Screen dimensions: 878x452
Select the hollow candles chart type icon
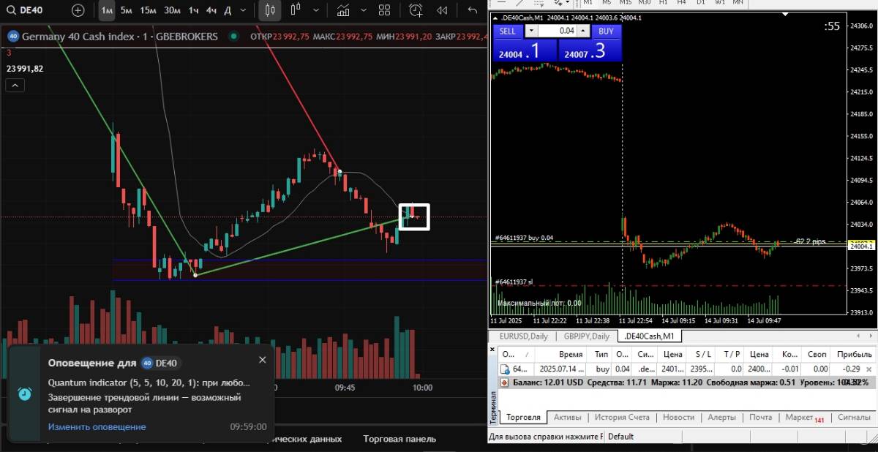(x=296, y=10)
